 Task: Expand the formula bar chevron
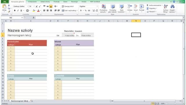(x=184, y=17)
